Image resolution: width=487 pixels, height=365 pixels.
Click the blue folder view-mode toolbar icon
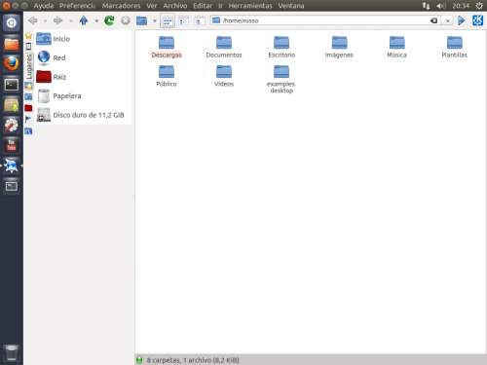[x=141, y=20]
